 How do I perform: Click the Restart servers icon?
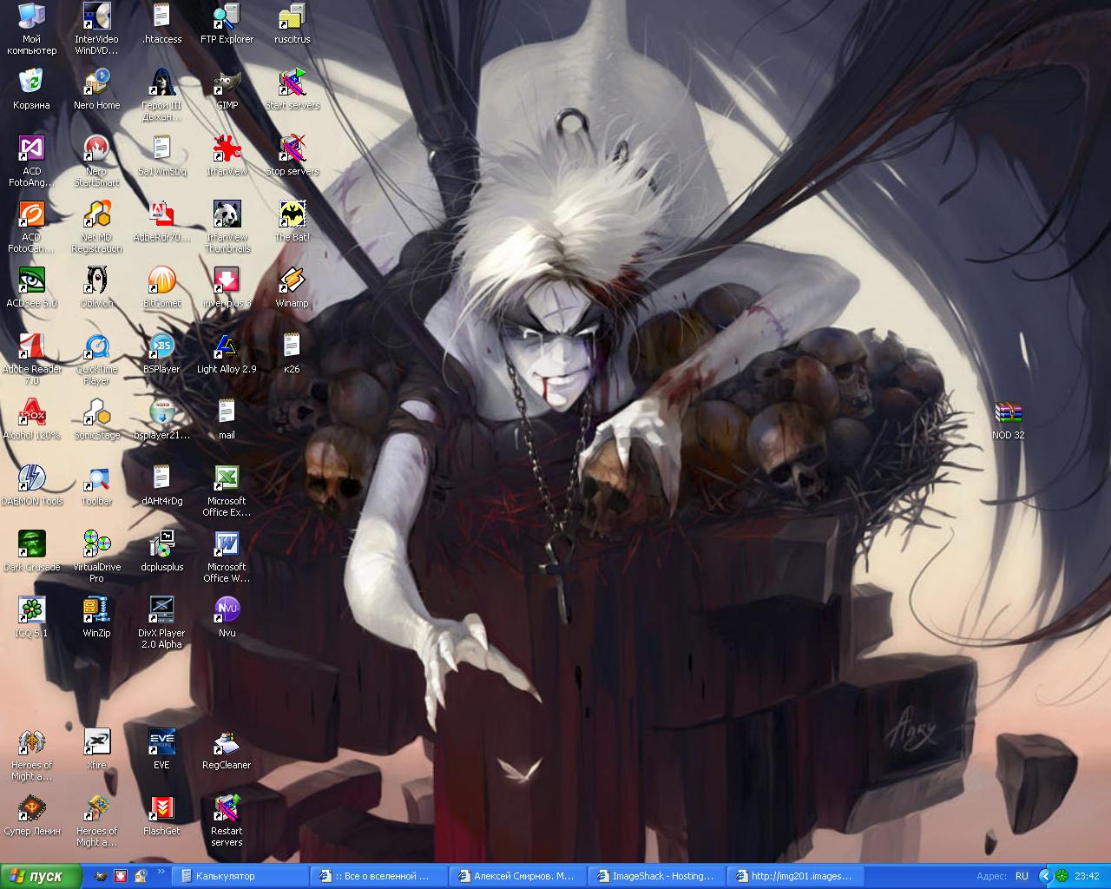pos(227,820)
